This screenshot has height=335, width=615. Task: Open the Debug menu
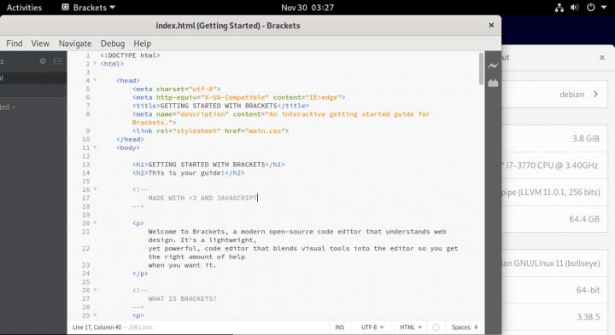coord(113,43)
